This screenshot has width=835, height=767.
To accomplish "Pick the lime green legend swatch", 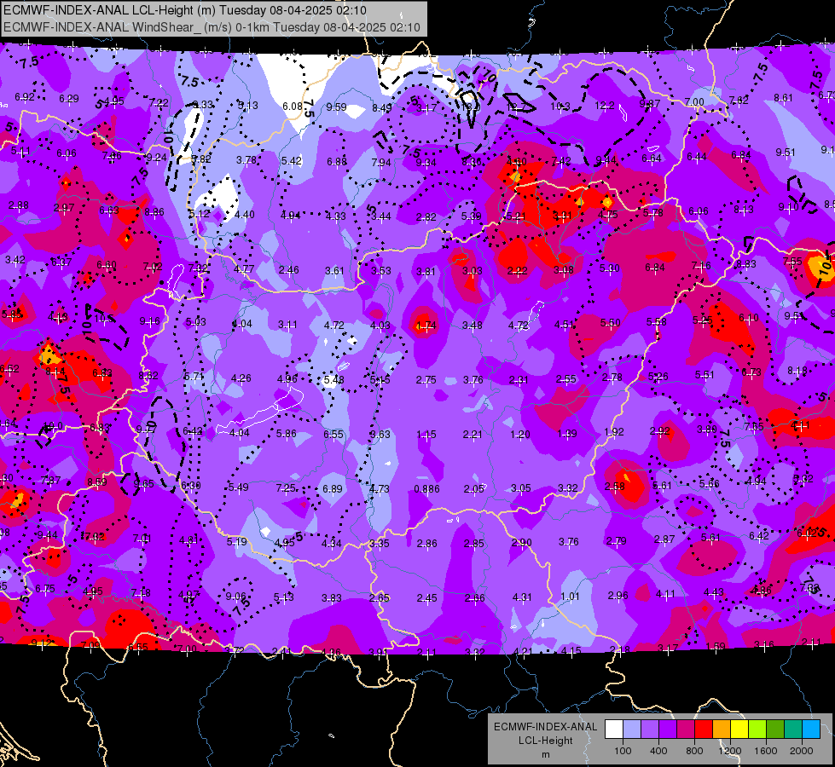I will [757, 730].
